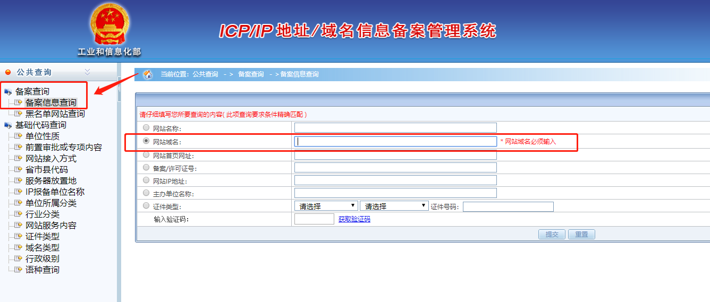Click the 提交 button
Viewport: 710px width, 302px height.
[x=552, y=235]
